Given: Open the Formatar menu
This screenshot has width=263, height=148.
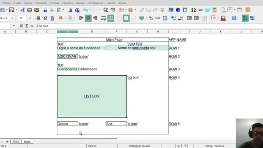Looking at the screenshot, I should tap(41, 3).
